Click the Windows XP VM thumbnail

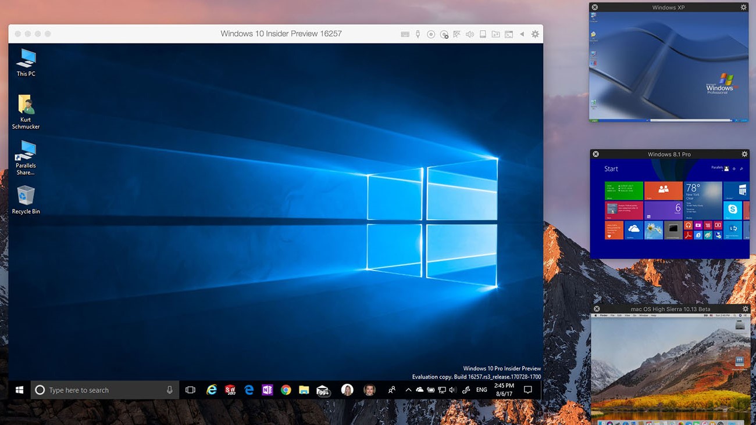click(669, 67)
